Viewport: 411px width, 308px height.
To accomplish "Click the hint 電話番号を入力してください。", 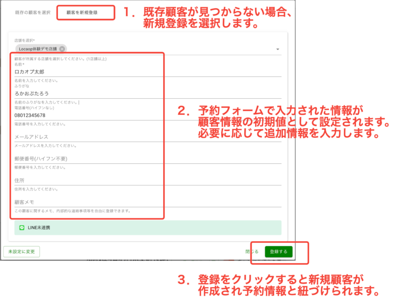I will (40, 124).
